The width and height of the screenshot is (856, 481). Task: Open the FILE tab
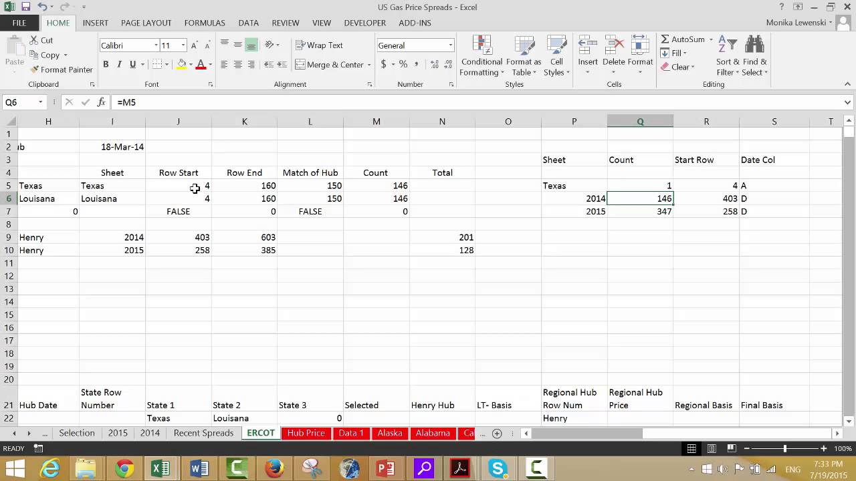pos(19,23)
